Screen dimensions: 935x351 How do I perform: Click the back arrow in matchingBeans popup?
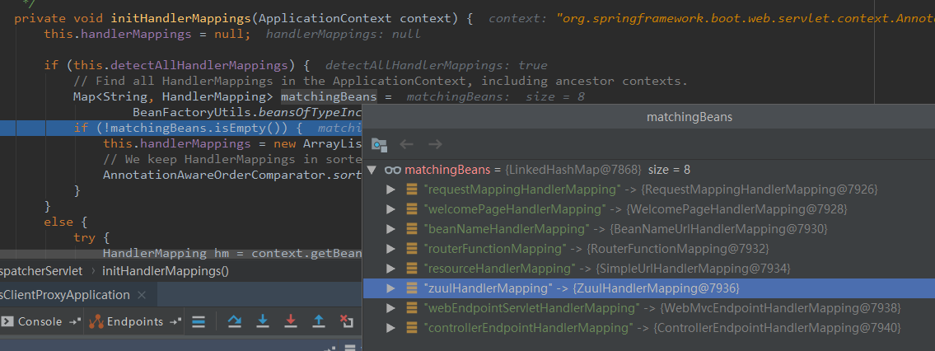pos(406,144)
